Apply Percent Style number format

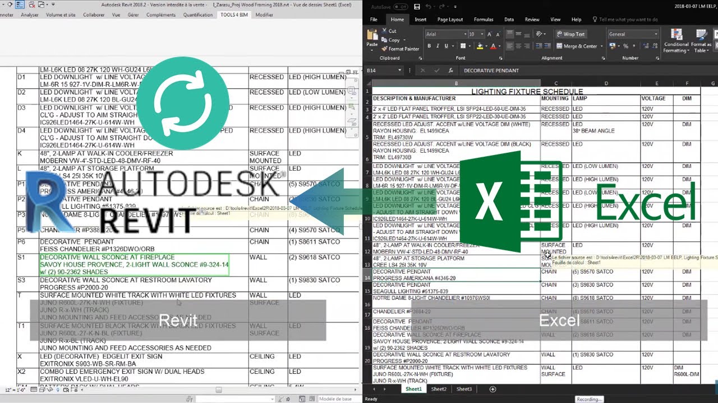[x=625, y=46]
